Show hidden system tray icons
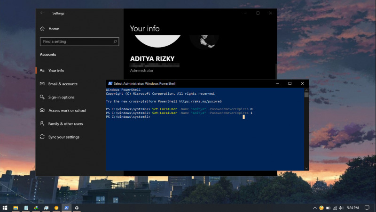The image size is (376, 212). pos(314,208)
